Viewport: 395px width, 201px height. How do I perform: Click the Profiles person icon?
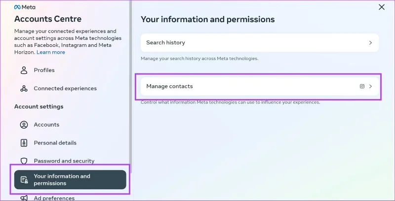click(24, 70)
